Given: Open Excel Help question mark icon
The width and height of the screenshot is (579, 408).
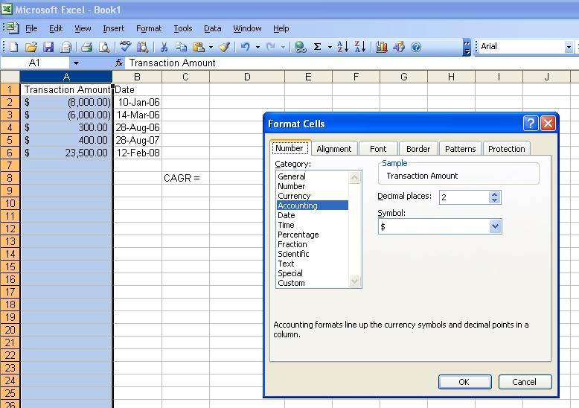Looking at the screenshot, I should point(416,47).
